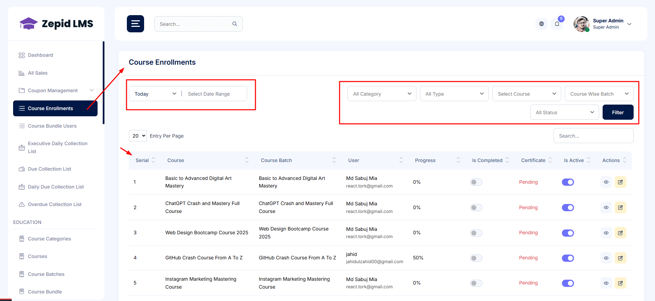Open the All Status dropdown
Viewport: 655px width, 301px height.
[565, 112]
